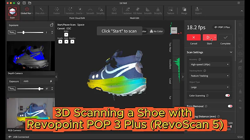Viewport: 250px width, 140px height.
Task: Toggle Color Scanning switch
Action: pyautogui.click(x=227, y=95)
